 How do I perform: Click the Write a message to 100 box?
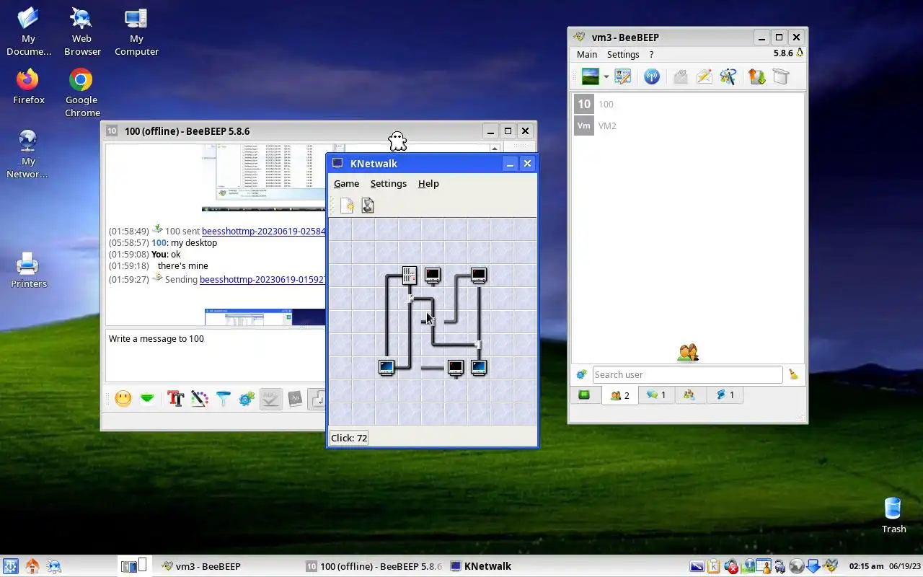pyautogui.click(x=216, y=356)
